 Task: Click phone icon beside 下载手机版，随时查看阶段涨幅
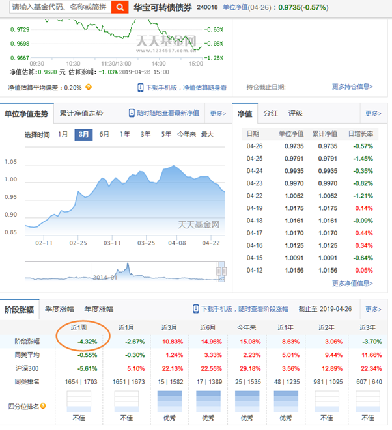(x=196, y=309)
